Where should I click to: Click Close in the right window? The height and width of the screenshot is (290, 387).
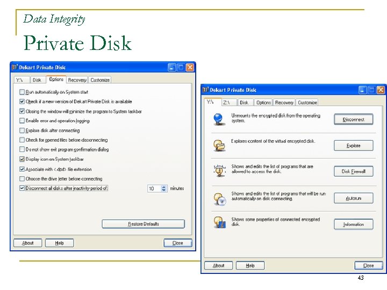(x=369, y=266)
